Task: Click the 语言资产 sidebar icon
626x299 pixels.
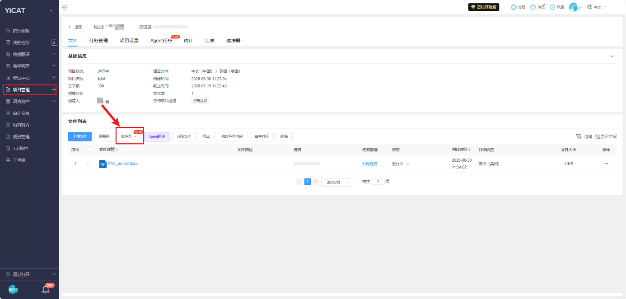Action: click(x=8, y=101)
